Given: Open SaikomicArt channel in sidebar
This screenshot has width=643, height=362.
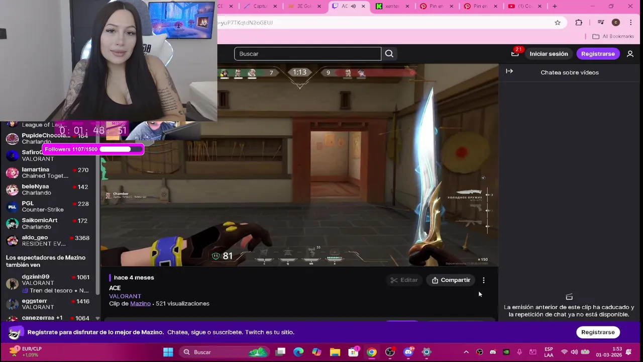Looking at the screenshot, I should point(47,223).
